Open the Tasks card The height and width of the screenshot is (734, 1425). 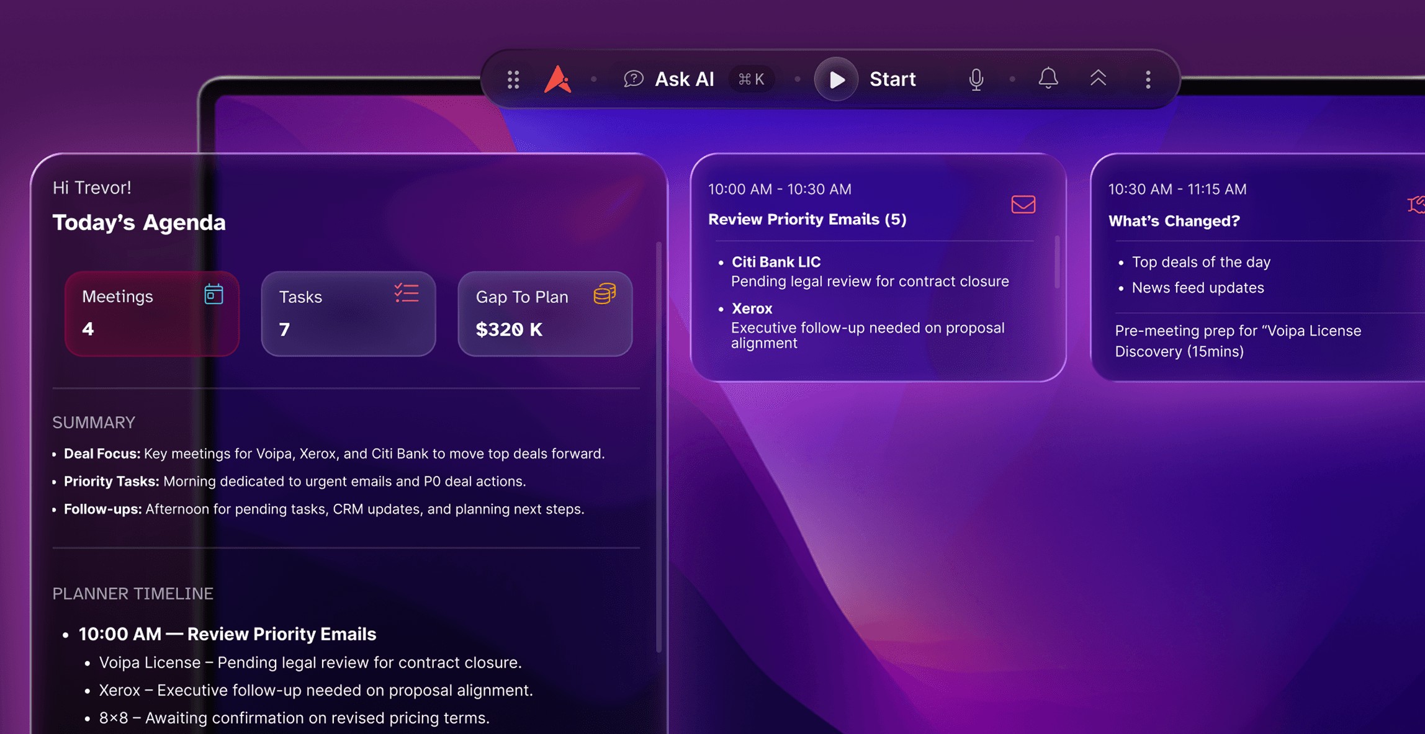[x=348, y=313]
